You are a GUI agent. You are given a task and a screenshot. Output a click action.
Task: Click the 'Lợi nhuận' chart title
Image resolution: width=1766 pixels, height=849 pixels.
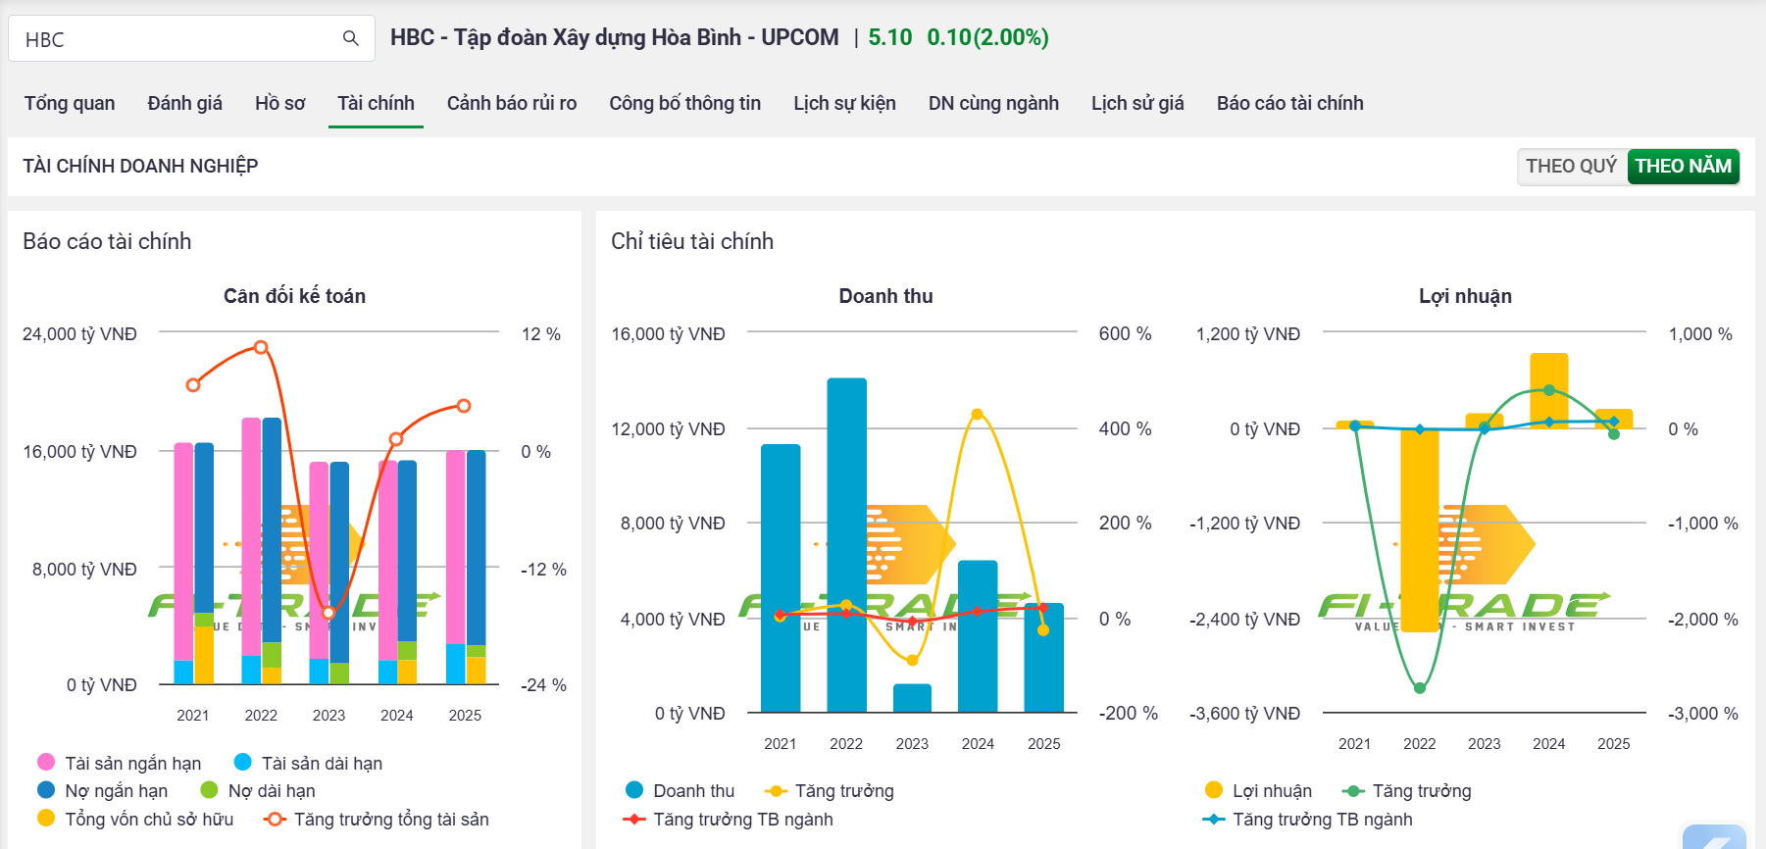tap(1465, 296)
